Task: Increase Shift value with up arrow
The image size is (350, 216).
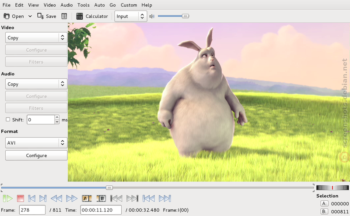Action: (57, 117)
